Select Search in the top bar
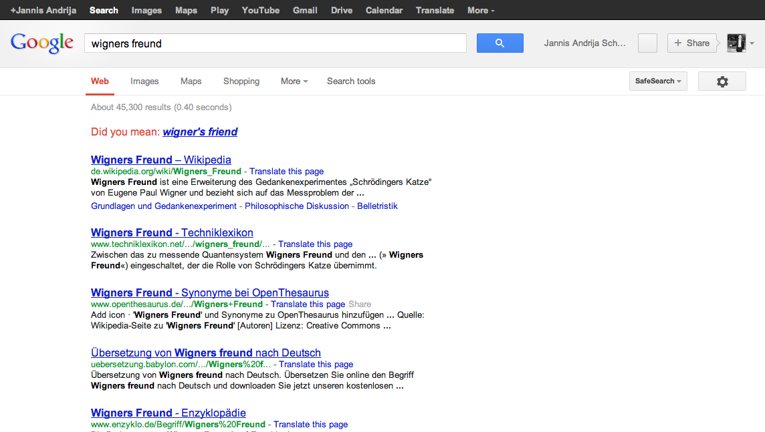This screenshot has height=432, width=765. (104, 10)
